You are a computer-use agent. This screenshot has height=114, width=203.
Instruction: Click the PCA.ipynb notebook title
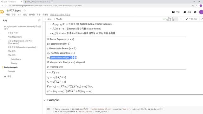click(15, 10)
